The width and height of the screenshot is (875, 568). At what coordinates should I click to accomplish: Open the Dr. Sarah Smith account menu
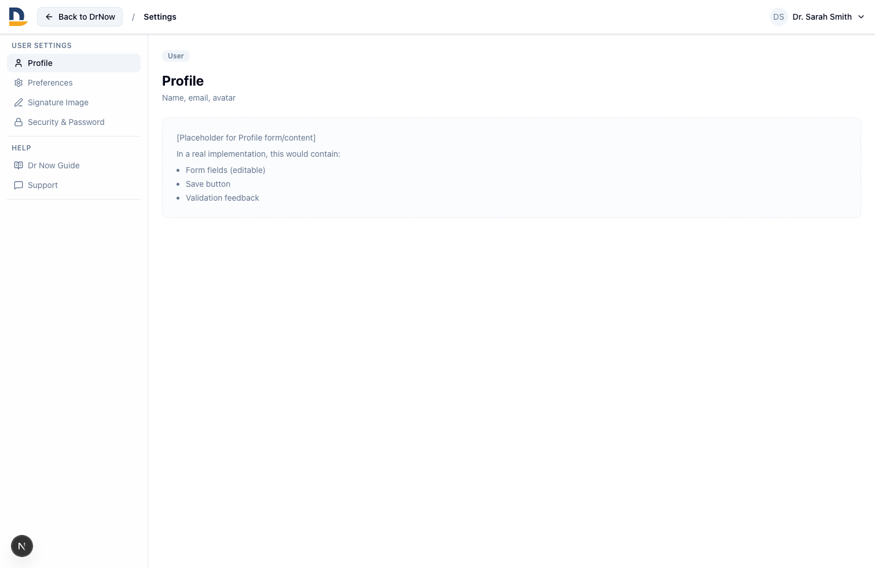pos(818,17)
